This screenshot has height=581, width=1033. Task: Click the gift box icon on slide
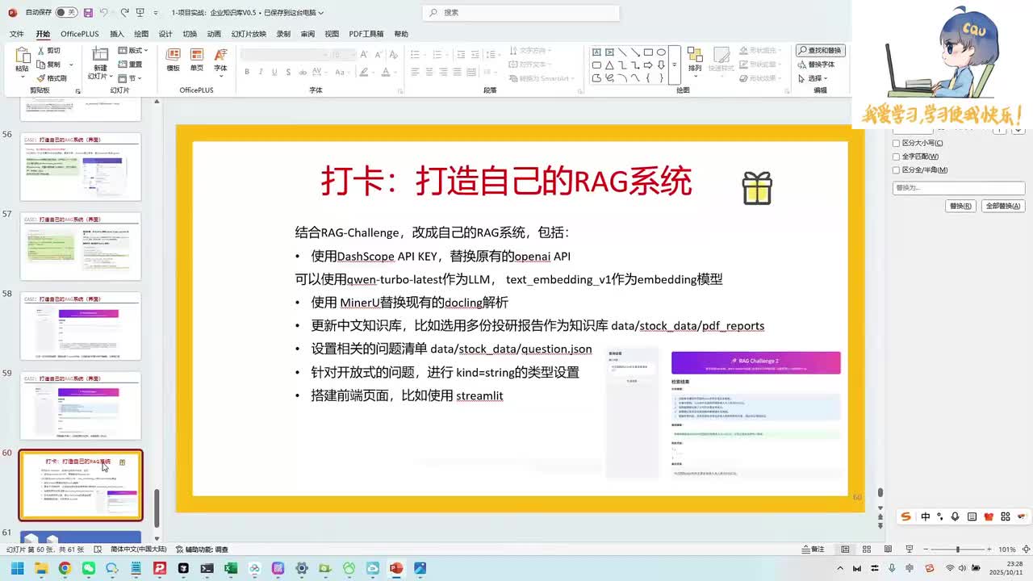click(x=757, y=188)
